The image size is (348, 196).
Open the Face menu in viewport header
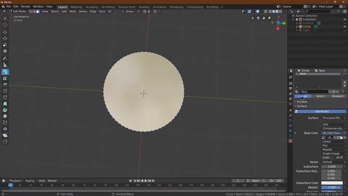coord(102,11)
